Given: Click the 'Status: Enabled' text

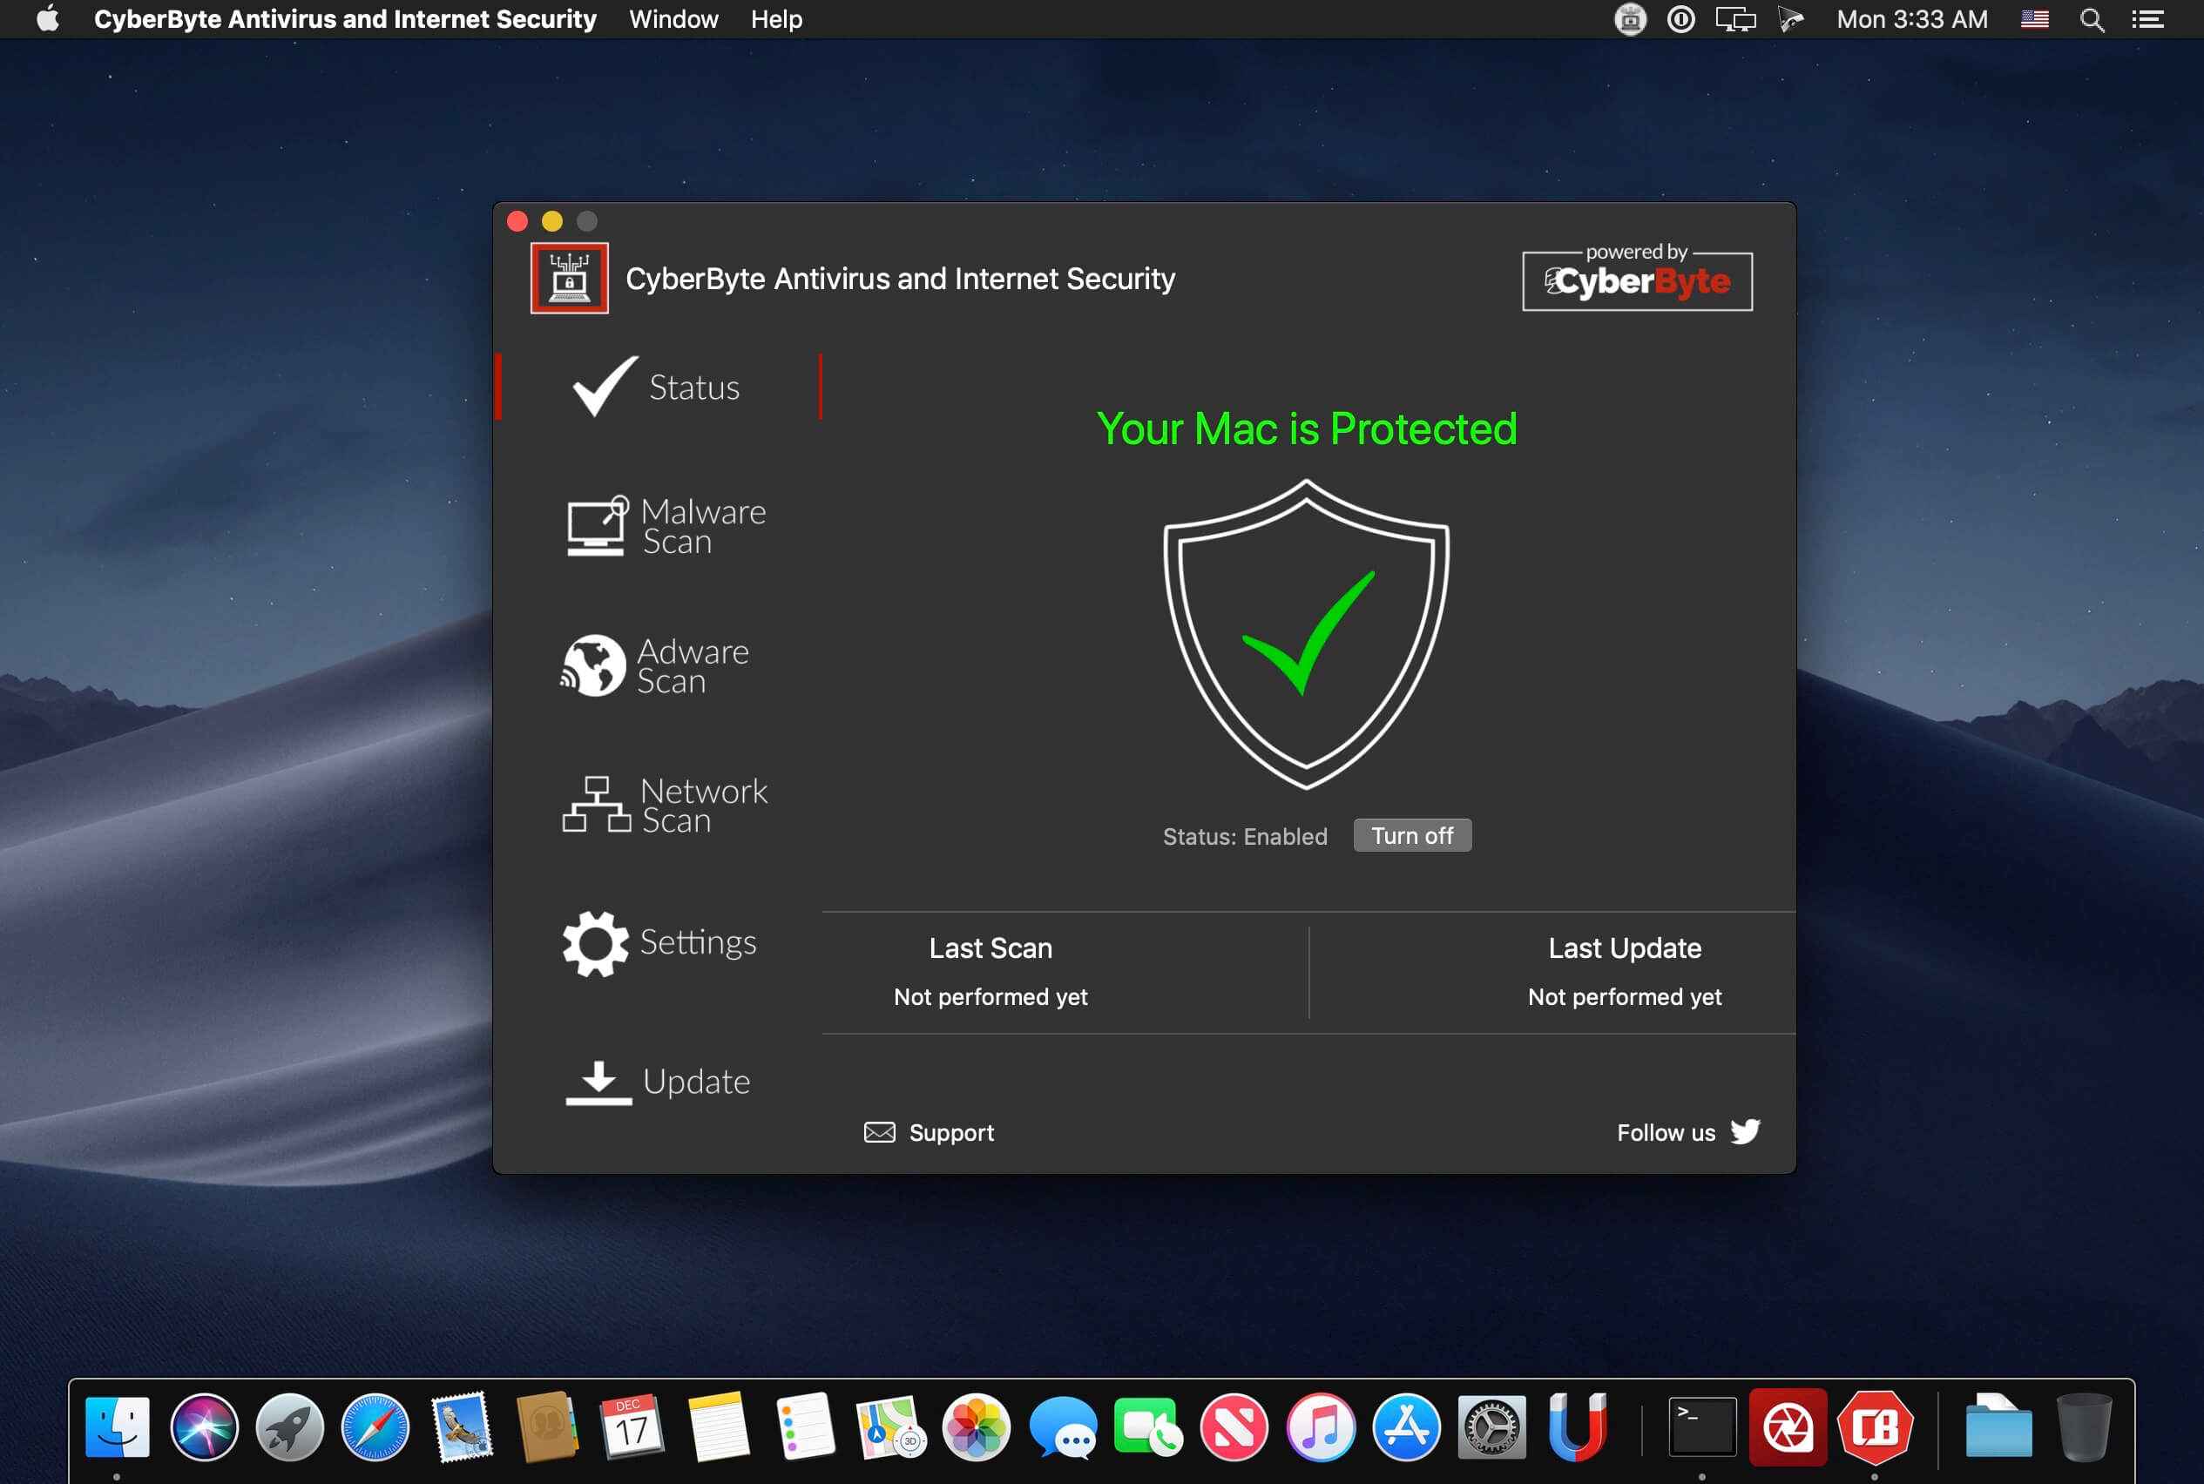Looking at the screenshot, I should point(1244,837).
